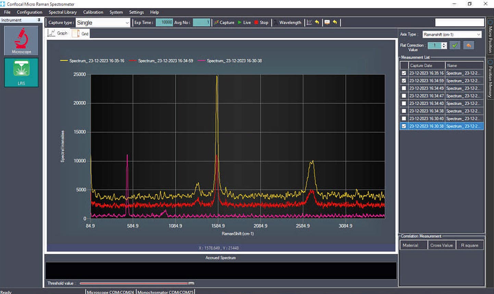Sort list by Capture Date header

pyautogui.click(x=421, y=66)
